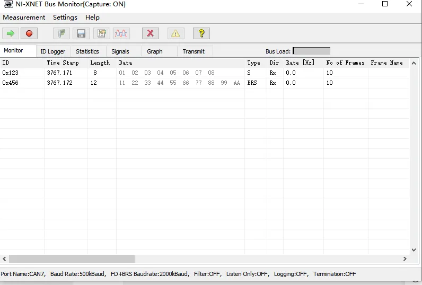
Task: Click the green arrow Start toolbar icon
Action: 11,33
